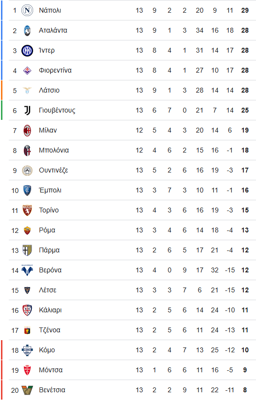Click the Έμπολι team name
This screenshot has width=256, height=403.
(50, 190)
